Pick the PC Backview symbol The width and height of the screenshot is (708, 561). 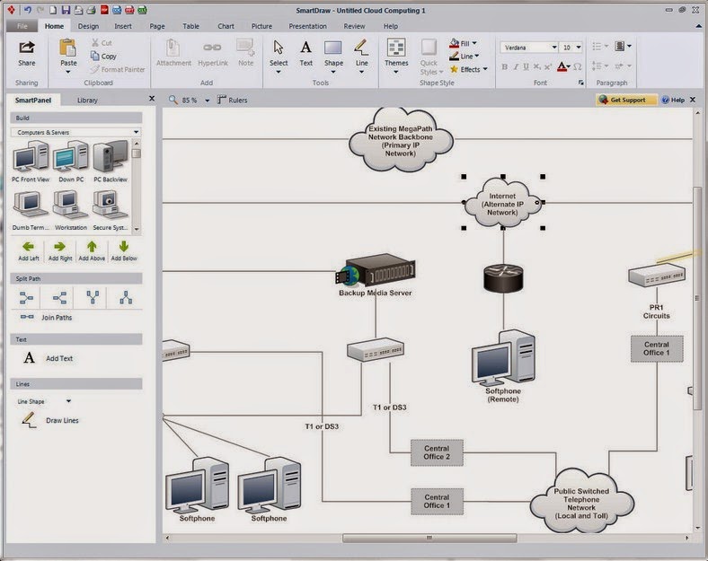click(x=111, y=161)
